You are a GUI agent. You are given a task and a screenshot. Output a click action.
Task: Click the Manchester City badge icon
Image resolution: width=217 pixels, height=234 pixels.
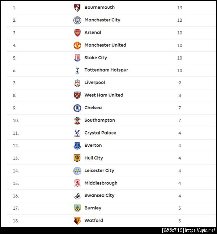point(77,20)
